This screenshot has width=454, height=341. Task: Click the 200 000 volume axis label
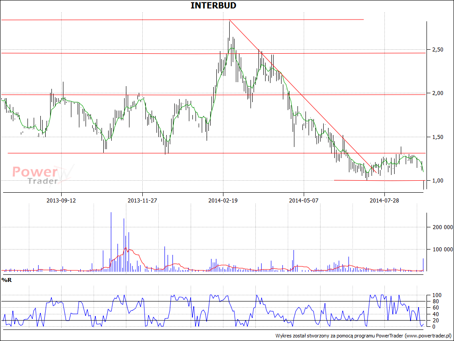[442, 227]
